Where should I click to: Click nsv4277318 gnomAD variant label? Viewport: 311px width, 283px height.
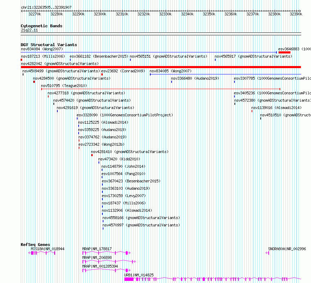[86, 93]
